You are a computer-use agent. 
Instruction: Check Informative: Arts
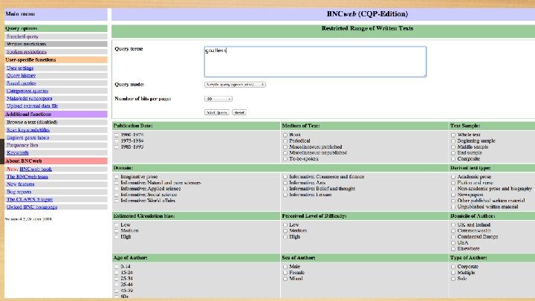click(285, 183)
